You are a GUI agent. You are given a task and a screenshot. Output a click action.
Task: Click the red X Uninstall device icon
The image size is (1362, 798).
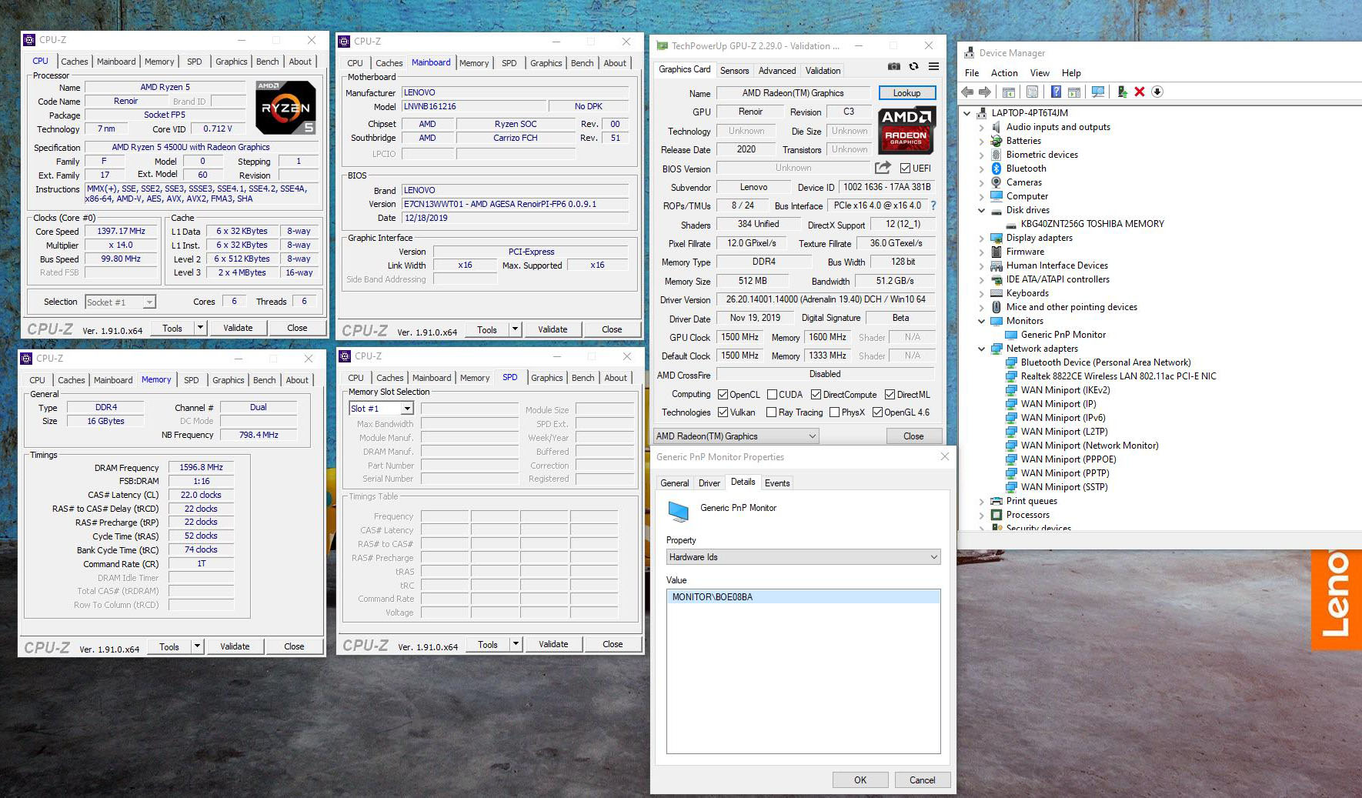coord(1140,92)
